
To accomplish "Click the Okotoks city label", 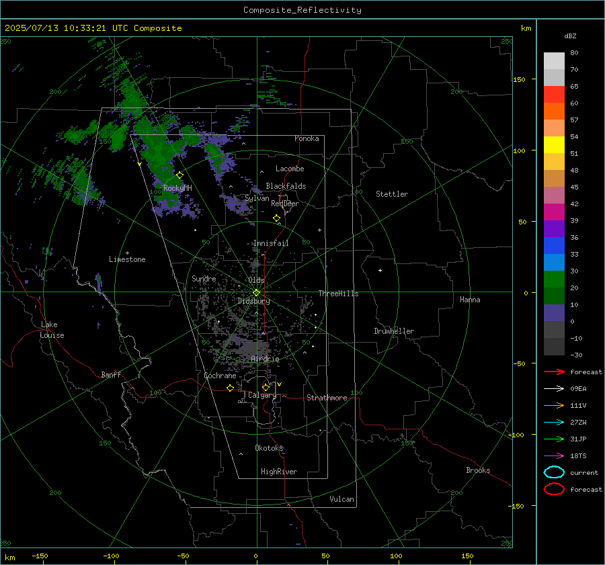I will point(269,447).
